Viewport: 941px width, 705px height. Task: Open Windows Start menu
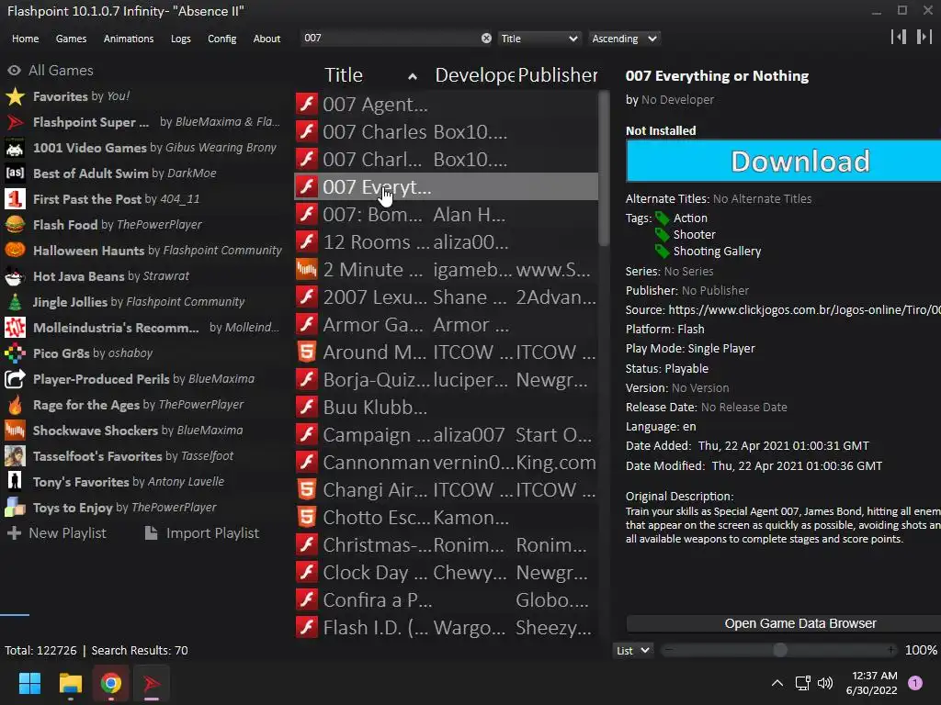(x=29, y=683)
